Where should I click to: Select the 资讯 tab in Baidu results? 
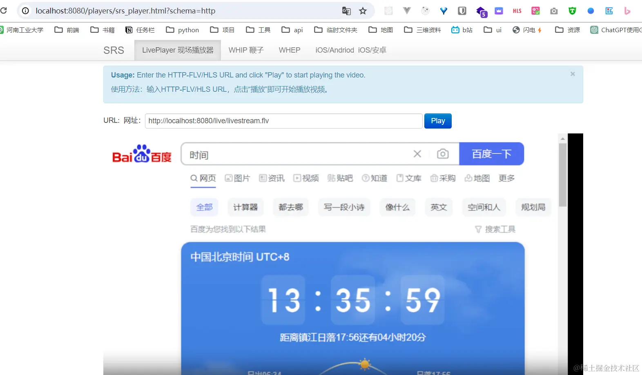[x=272, y=178]
